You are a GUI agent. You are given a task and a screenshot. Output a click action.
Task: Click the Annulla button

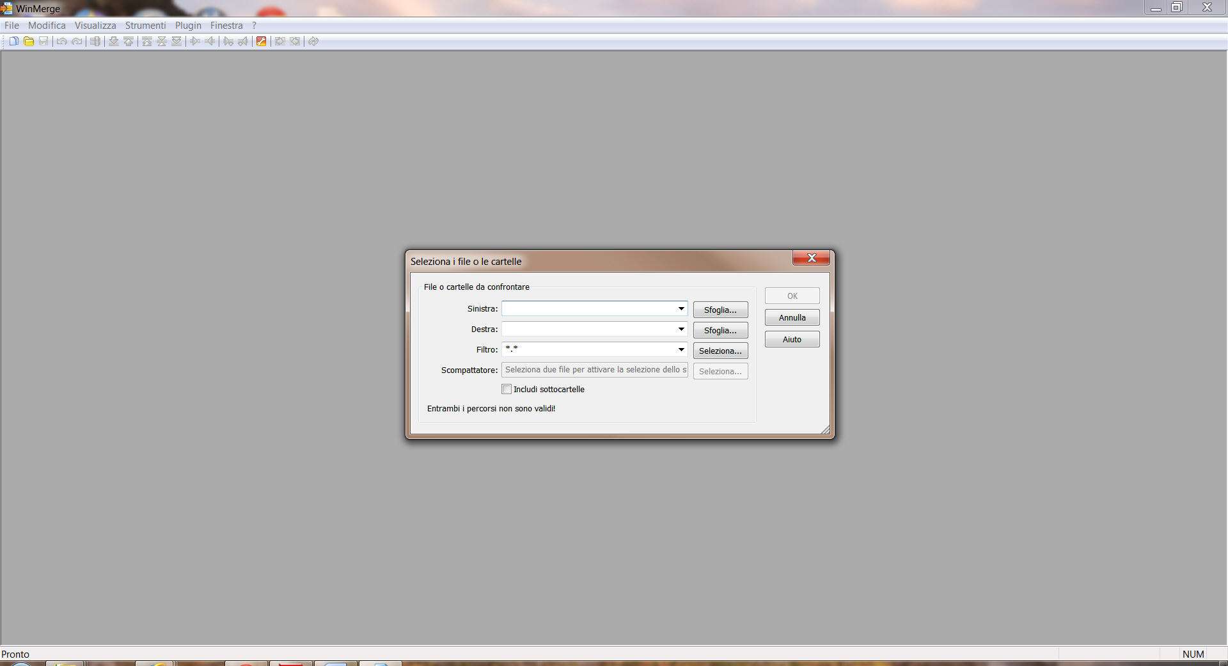tap(792, 317)
